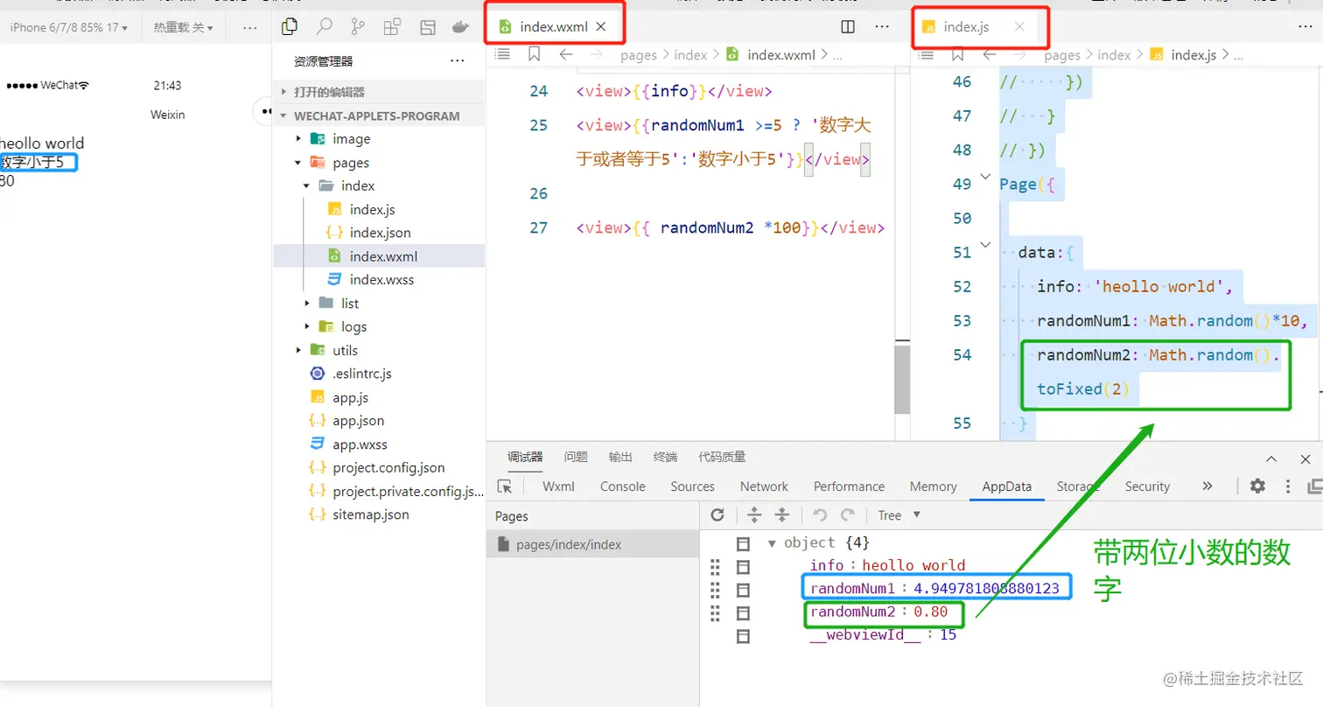Open the Tree view mode dropdown
The image size is (1323, 707).
(899, 515)
